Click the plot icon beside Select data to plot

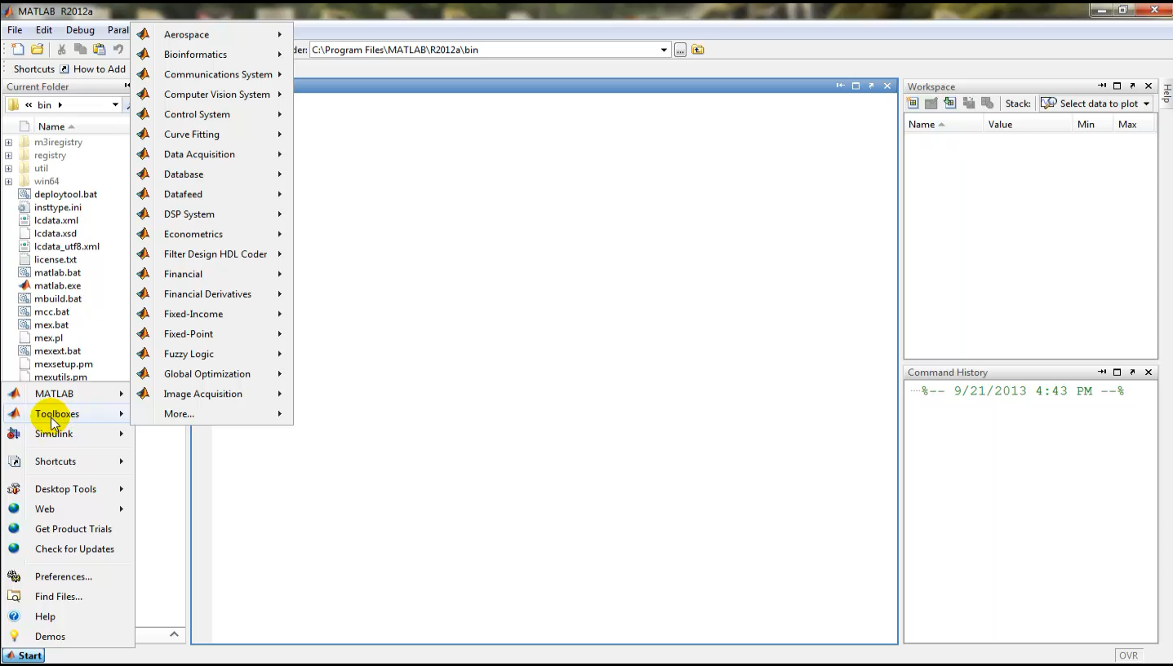(x=1049, y=104)
